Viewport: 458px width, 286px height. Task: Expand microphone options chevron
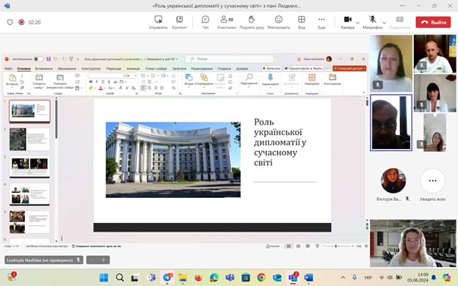pos(385,23)
